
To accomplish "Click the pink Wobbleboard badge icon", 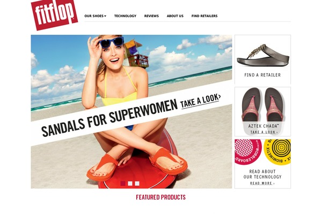I will point(248,151).
